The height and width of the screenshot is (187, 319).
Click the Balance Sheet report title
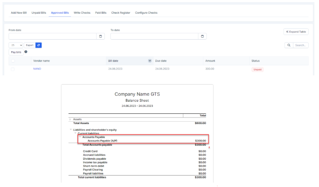click(x=137, y=101)
